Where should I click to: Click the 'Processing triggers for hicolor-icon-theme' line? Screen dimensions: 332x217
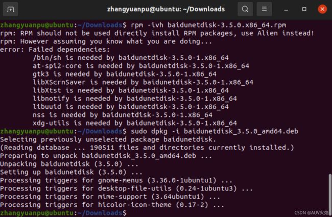(x=112, y=205)
